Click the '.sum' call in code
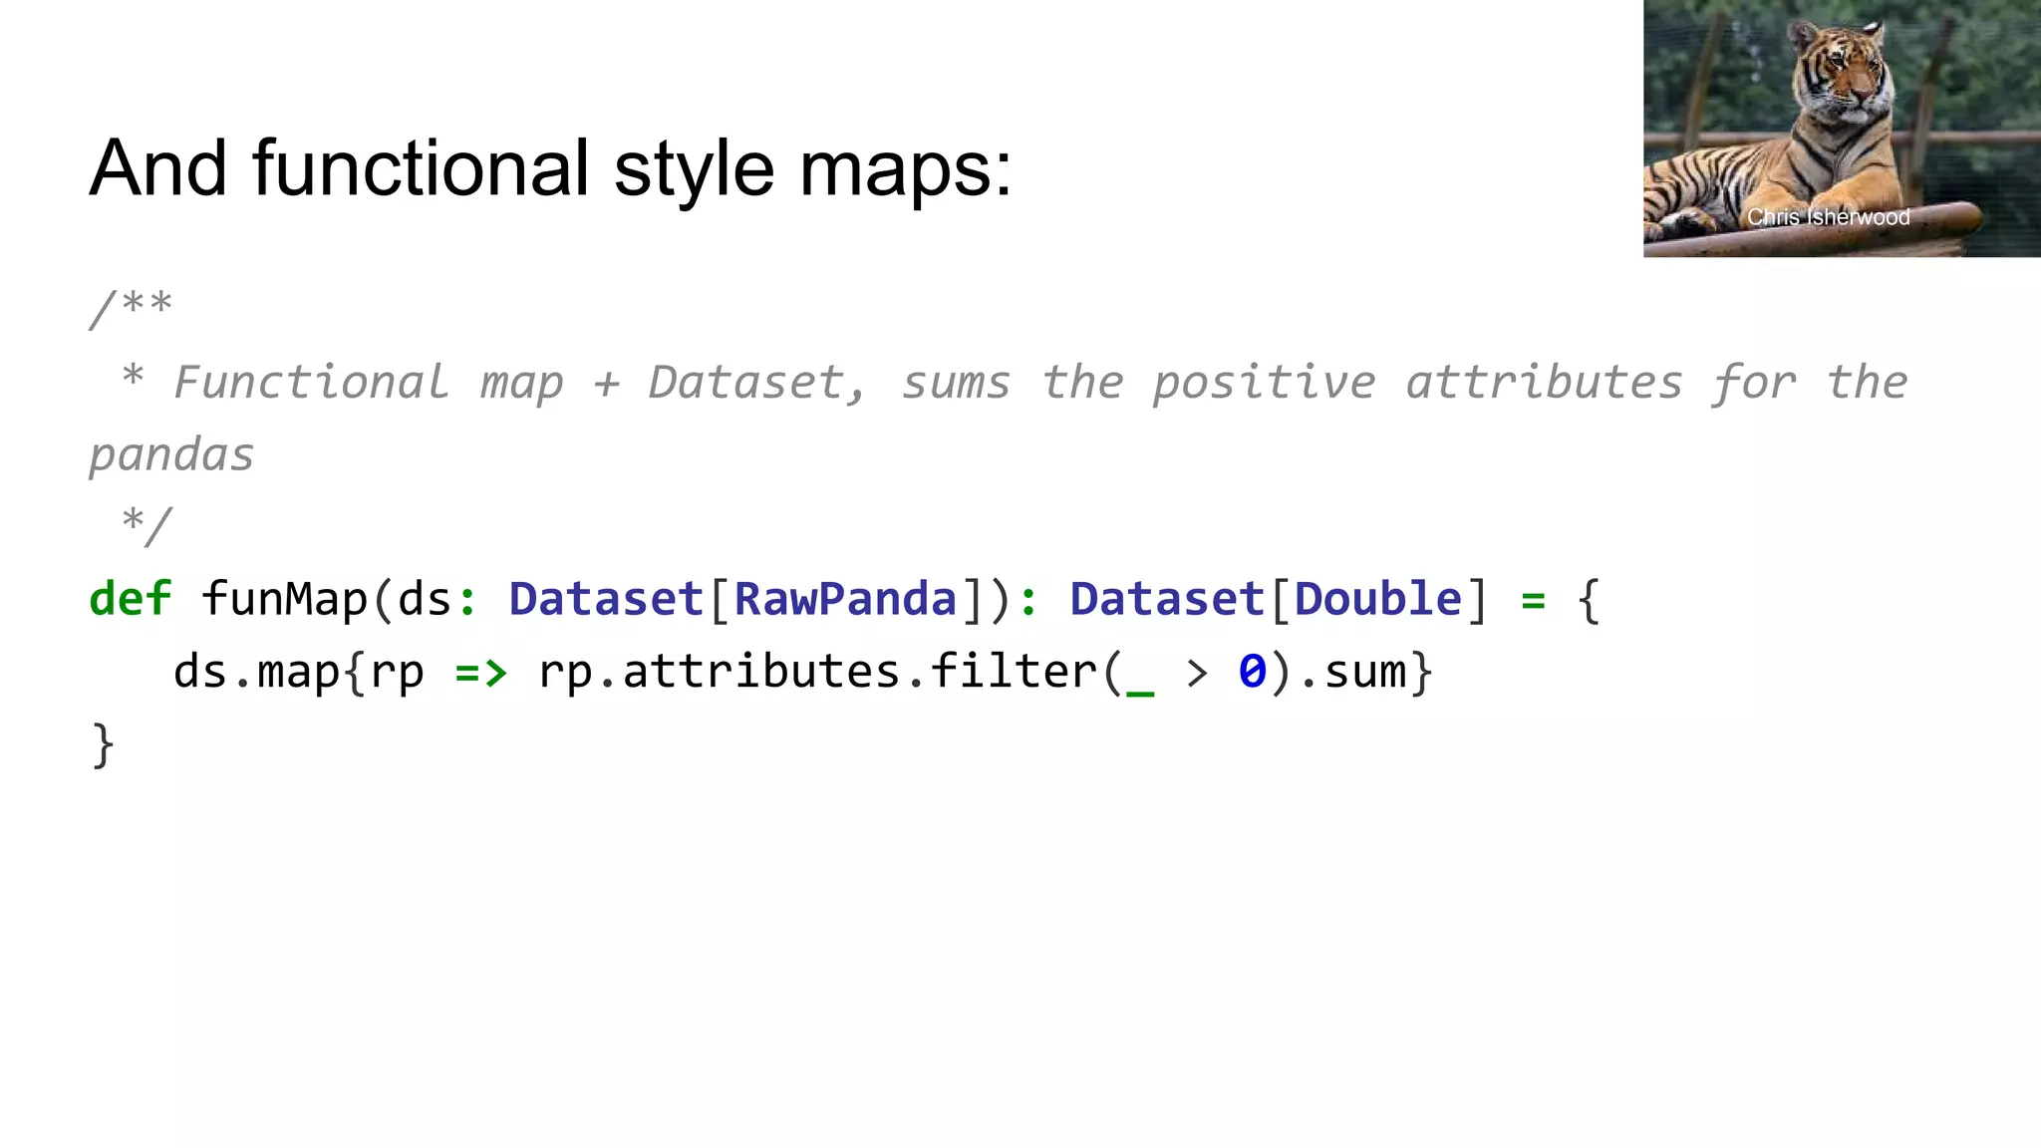2041x1148 pixels. (1354, 673)
